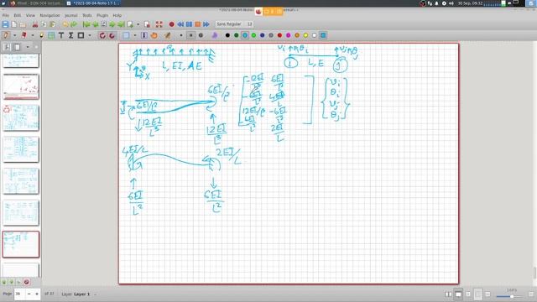The width and height of the screenshot is (537, 302).
Task: Enable the shape recognizer tool
Action: [102, 35]
